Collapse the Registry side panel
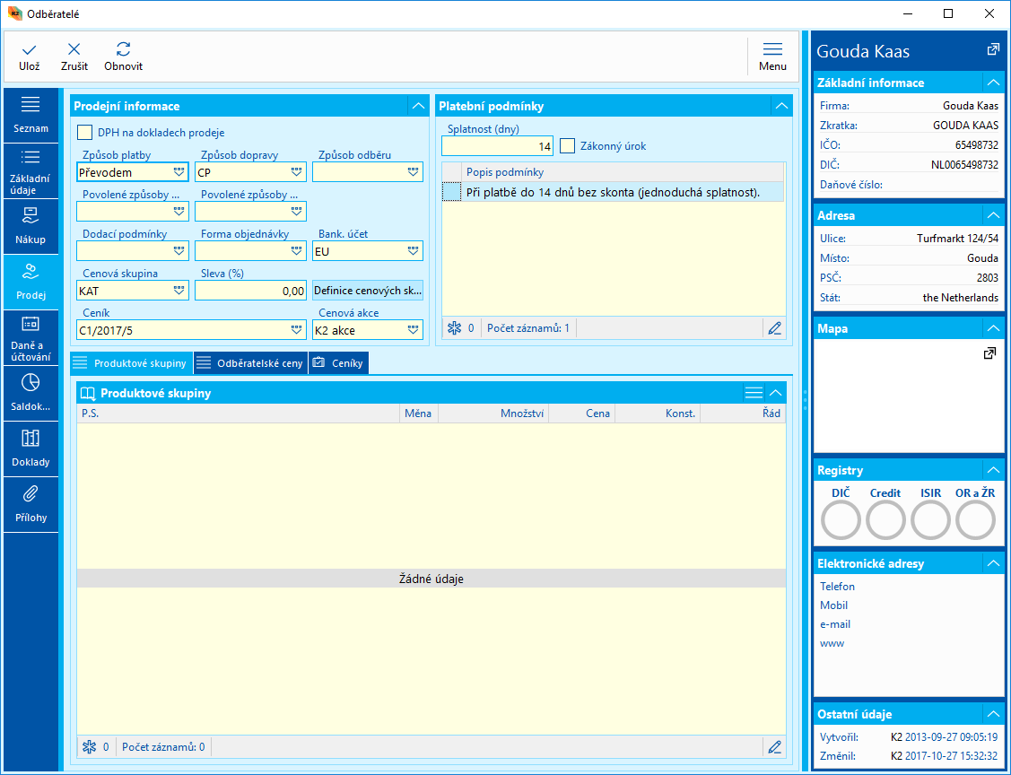 coord(993,470)
